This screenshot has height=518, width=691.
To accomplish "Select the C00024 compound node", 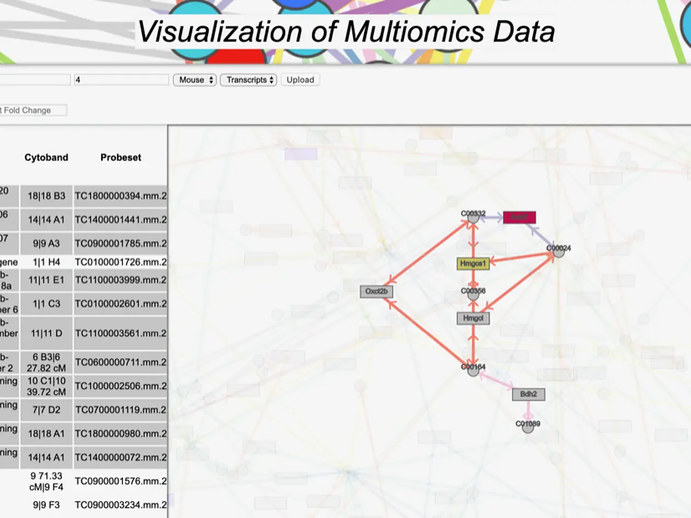I will [558, 252].
